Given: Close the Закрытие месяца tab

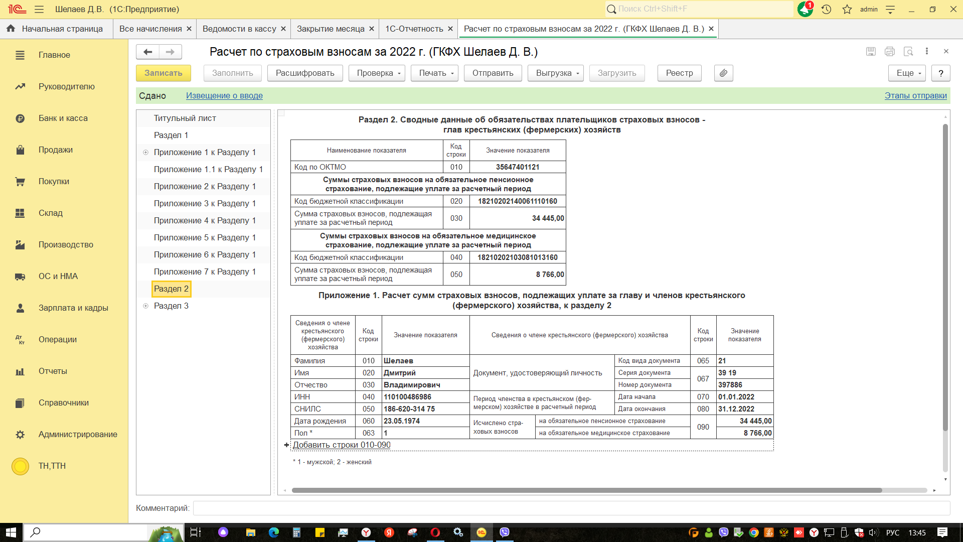Looking at the screenshot, I should (x=372, y=29).
